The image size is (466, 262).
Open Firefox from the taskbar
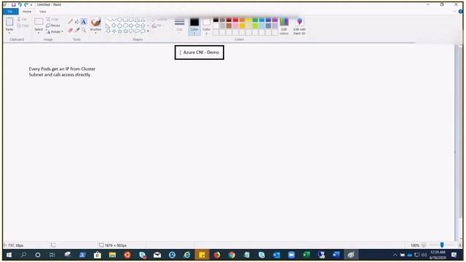click(217, 255)
